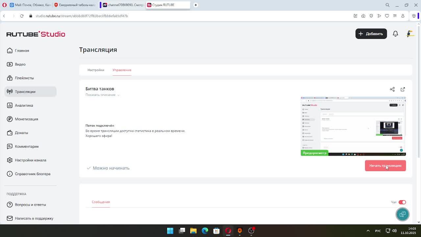Viewport: 421px width, 237px height.
Task: Open File Explorer from taskbar
Action: click(x=193, y=231)
